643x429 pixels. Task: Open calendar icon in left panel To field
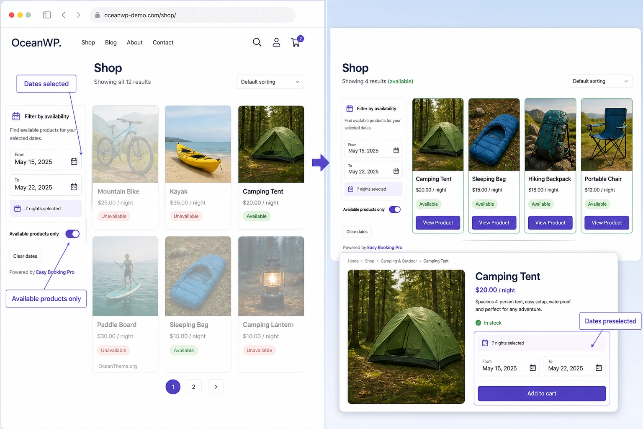[x=74, y=187]
